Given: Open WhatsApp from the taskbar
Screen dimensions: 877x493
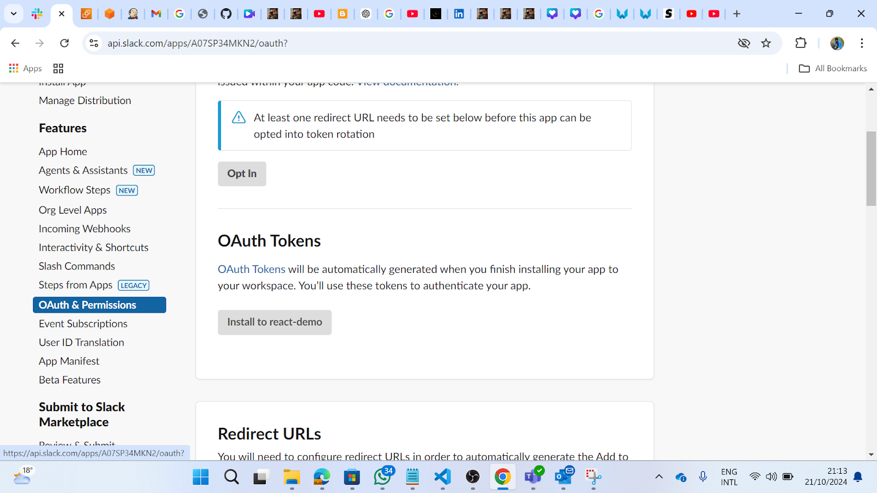Looking at the screenshot, I should pos(383,477).
